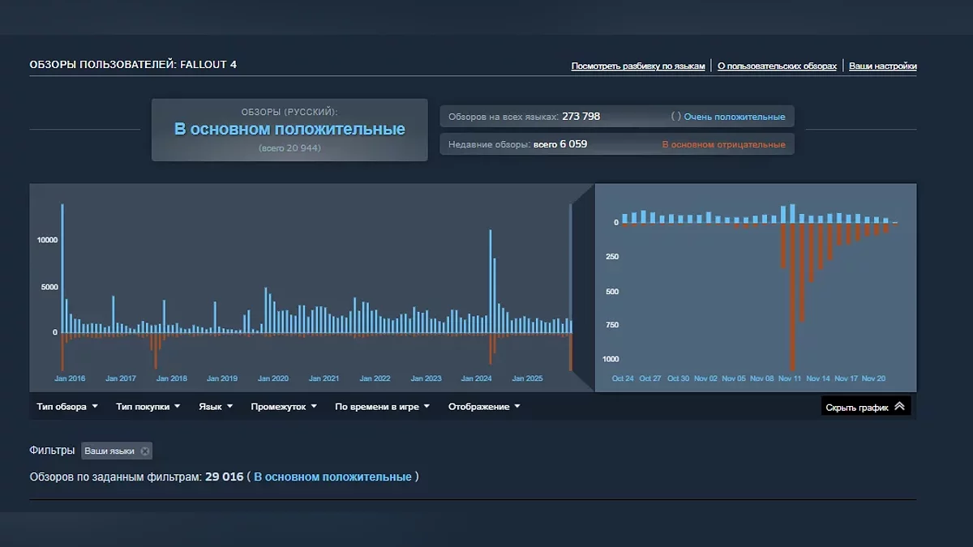Remove the "Ваши языки" filter with x icon
The image size is (973, 547).
click(x=145, y=451)
